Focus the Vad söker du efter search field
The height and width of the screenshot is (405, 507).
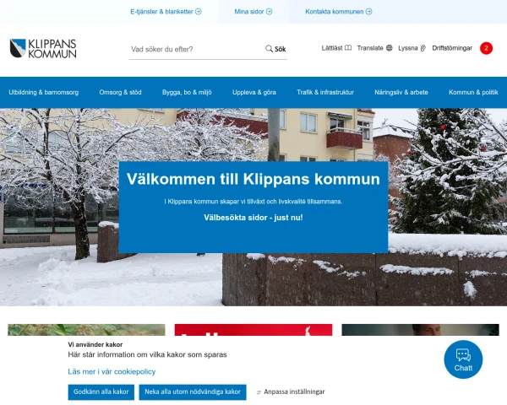point(196,49)
